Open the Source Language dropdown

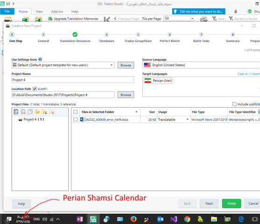[x=201, y=65]
